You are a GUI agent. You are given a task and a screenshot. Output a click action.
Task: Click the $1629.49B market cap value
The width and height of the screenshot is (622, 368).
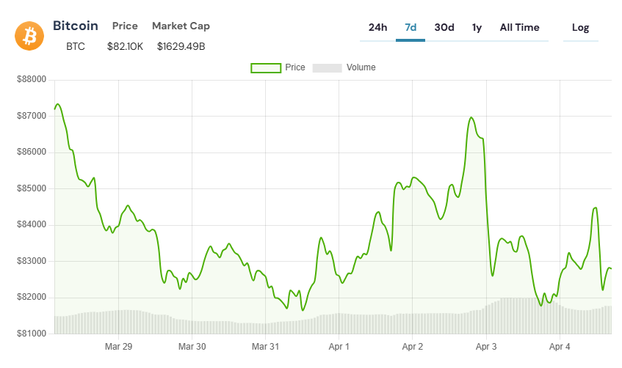[181, 46]
